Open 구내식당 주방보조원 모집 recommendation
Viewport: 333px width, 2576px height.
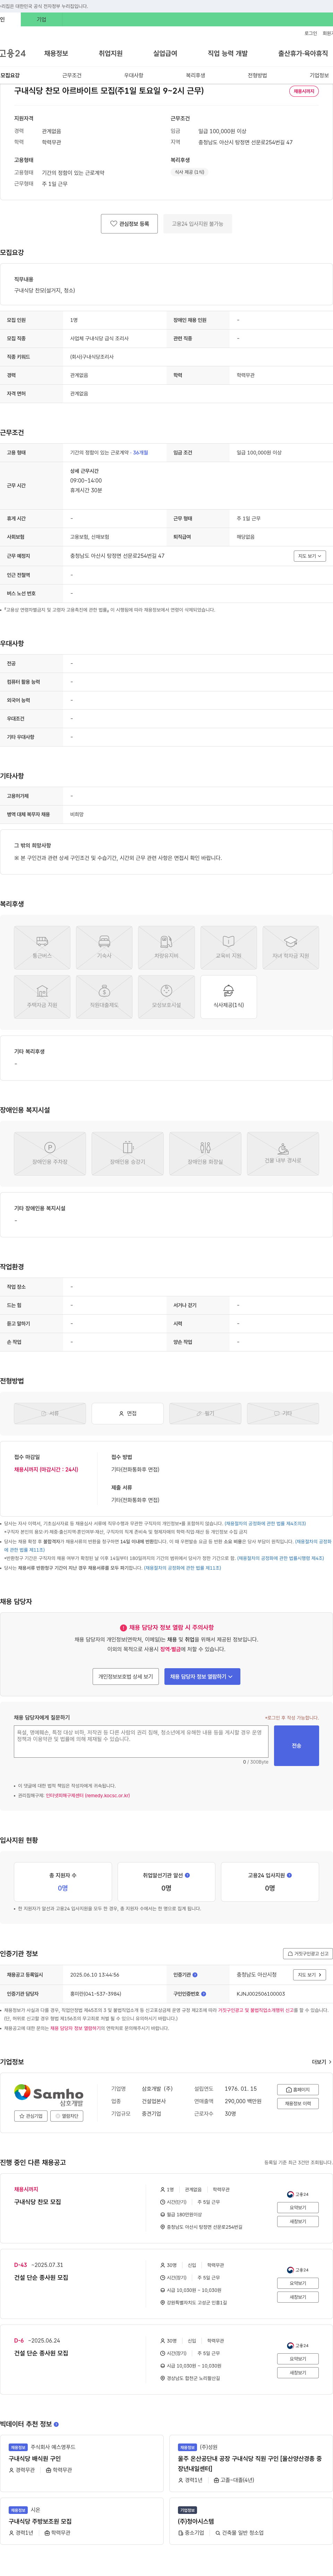[40, 2521]
